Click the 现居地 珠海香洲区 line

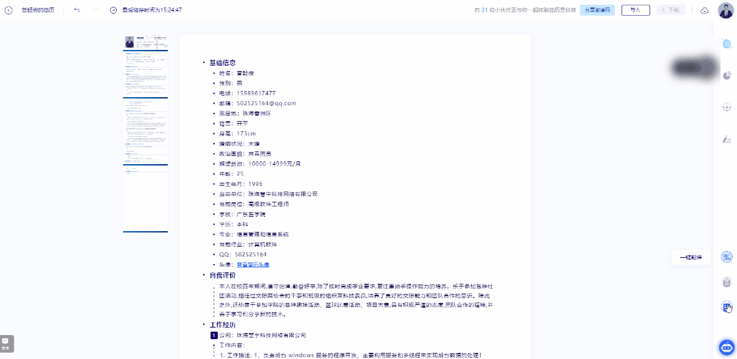(245, 114)
